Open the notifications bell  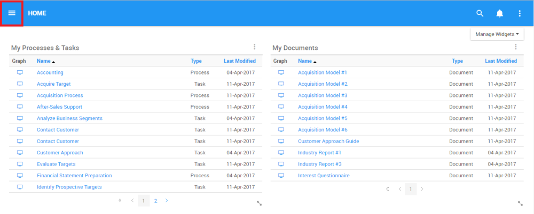pos(500,13)
